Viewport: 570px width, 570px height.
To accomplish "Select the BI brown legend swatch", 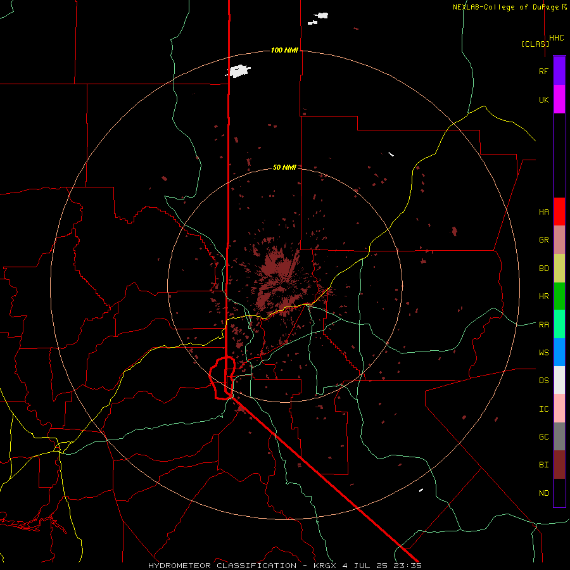I will (559, 465).
